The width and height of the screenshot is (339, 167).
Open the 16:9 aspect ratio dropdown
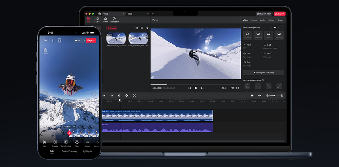(x=225, y=88)
